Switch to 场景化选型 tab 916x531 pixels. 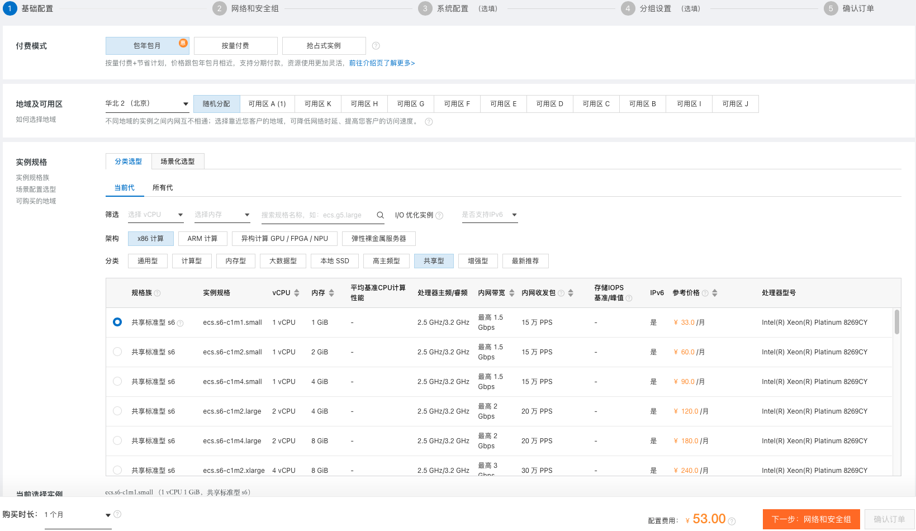pyautogui.click(x=178, y=162)
